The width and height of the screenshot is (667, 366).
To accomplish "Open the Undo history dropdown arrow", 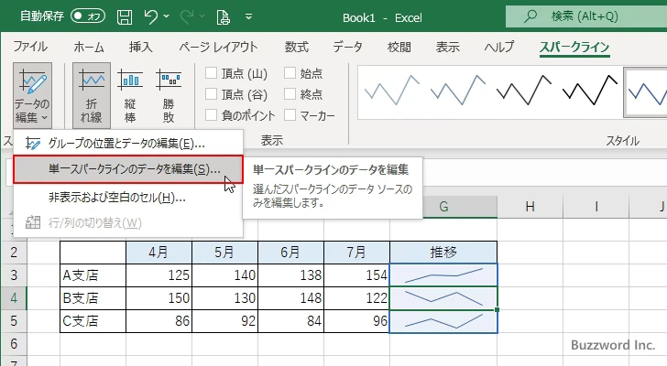I will 167,16.
